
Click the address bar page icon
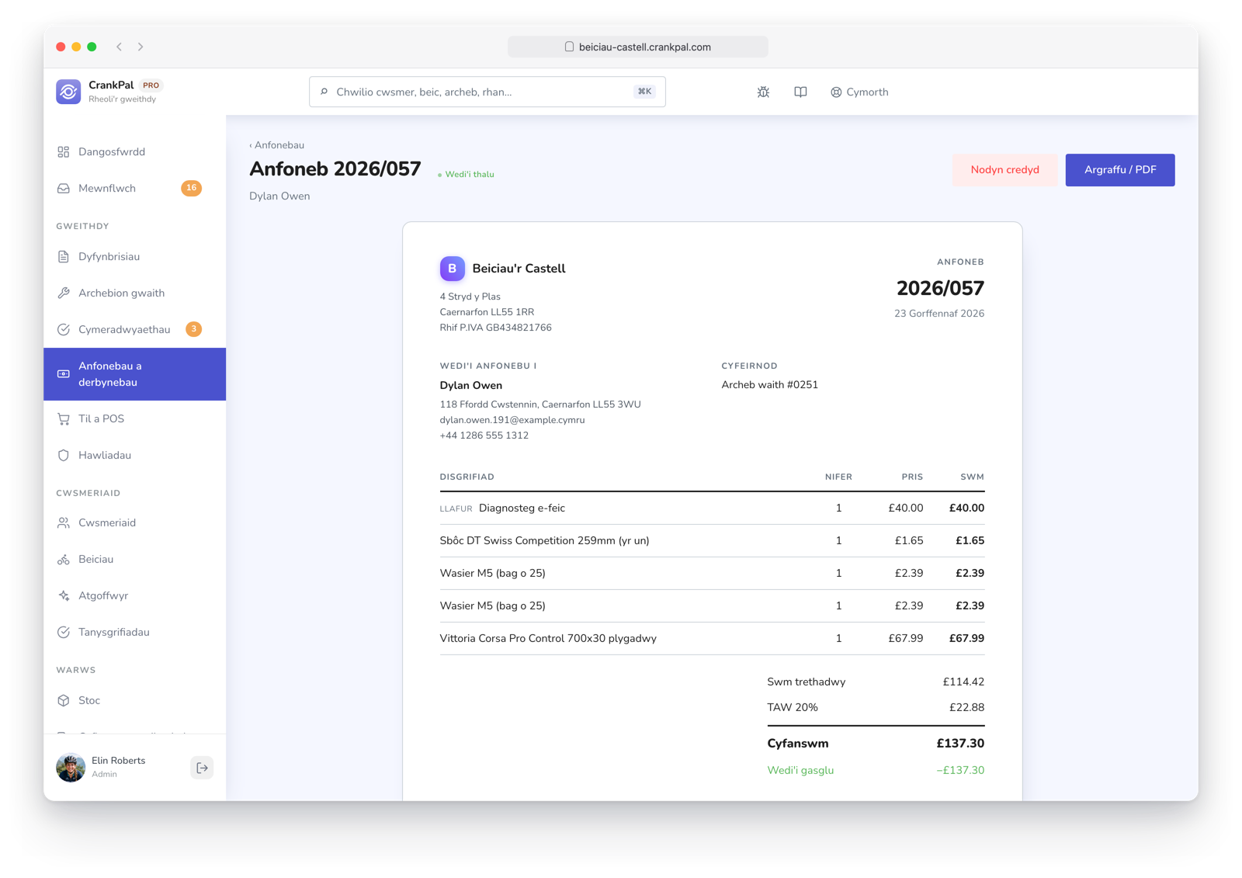569,47
